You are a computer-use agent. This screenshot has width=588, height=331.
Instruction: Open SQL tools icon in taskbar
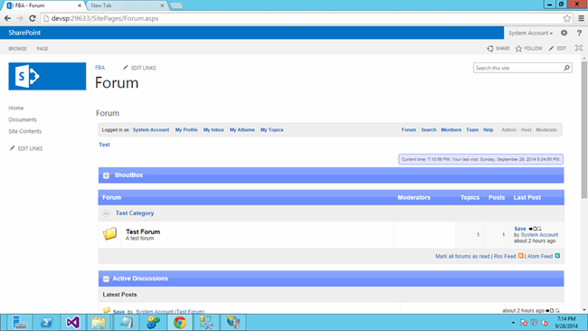coord(206,322)
